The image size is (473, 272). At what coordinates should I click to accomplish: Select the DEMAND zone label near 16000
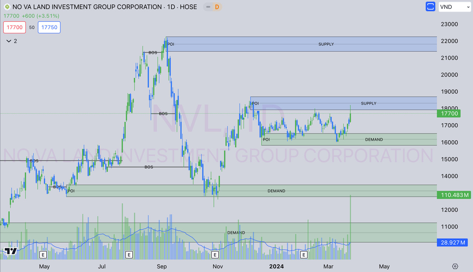(374, 140)
